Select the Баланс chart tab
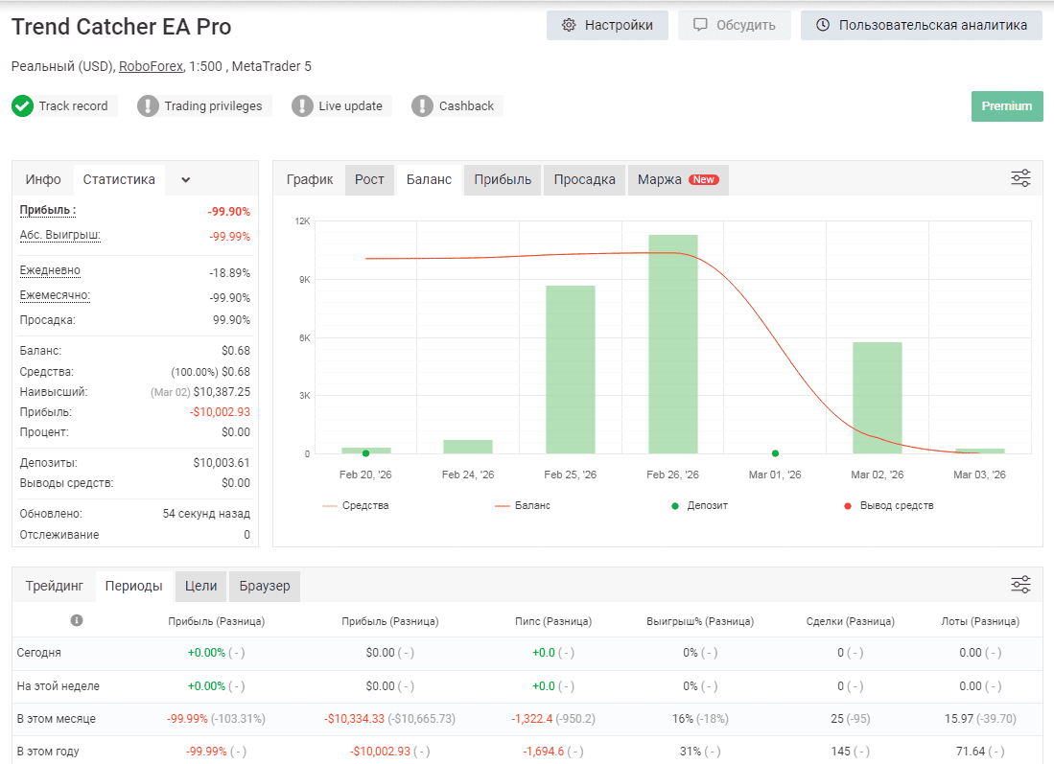1054x764 pixels. pos(429,179)
